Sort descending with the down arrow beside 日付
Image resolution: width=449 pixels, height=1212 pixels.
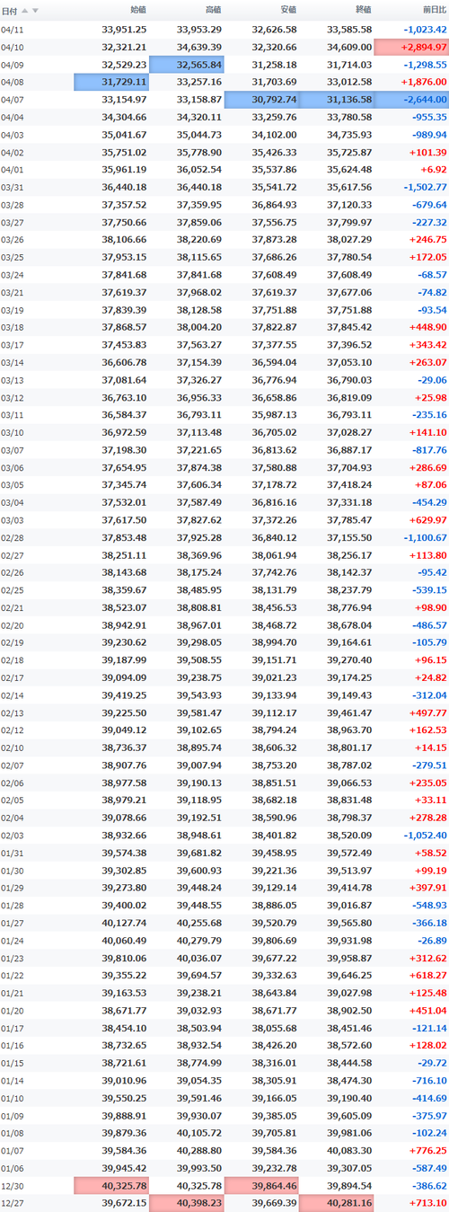[35, 11]
